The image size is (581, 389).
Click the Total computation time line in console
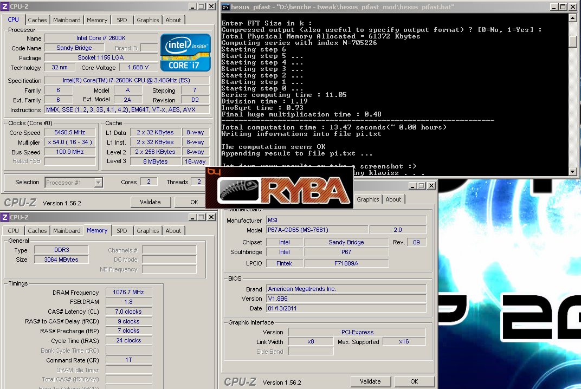click(x=334, y=127)
